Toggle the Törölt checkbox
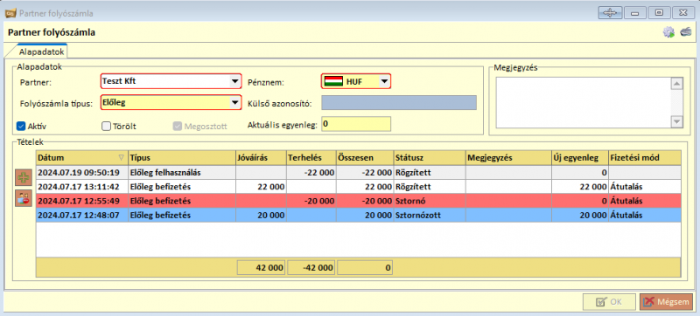Screen dimensions: 700x316 tap(106, 126)
